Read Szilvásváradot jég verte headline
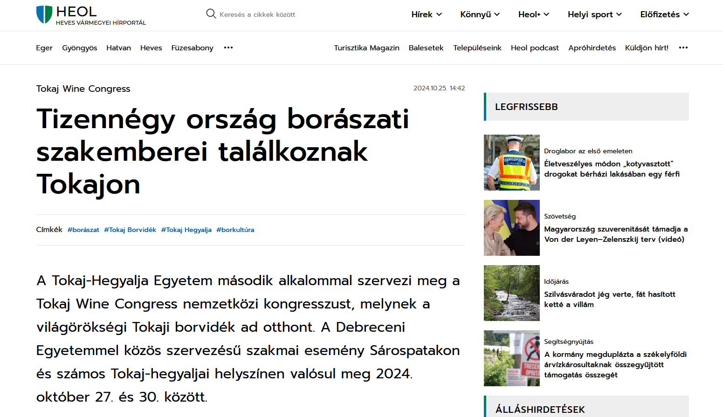This screenshot has height=417, width=723. (610, 299)
